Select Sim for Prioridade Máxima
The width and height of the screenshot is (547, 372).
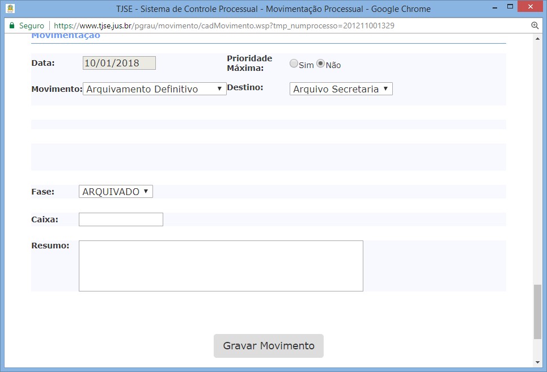[x=294, y=64]
